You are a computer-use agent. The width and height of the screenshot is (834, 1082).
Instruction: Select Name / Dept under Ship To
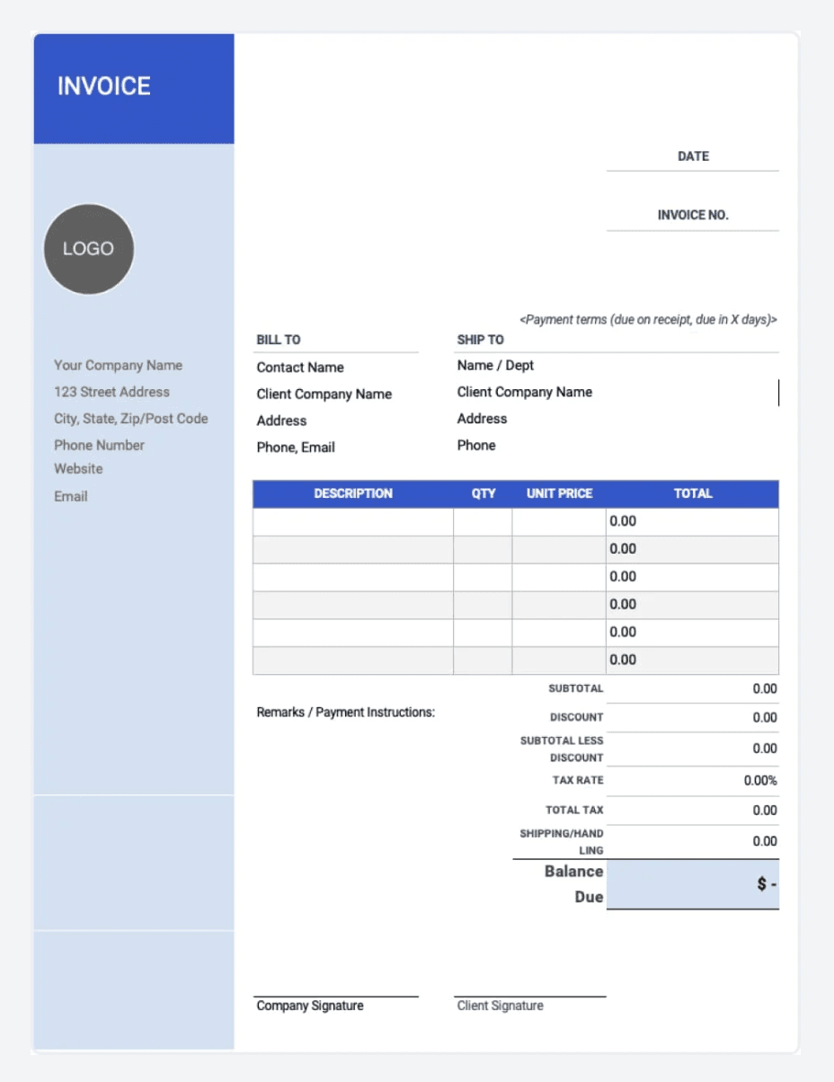click(x=495, y=366)
